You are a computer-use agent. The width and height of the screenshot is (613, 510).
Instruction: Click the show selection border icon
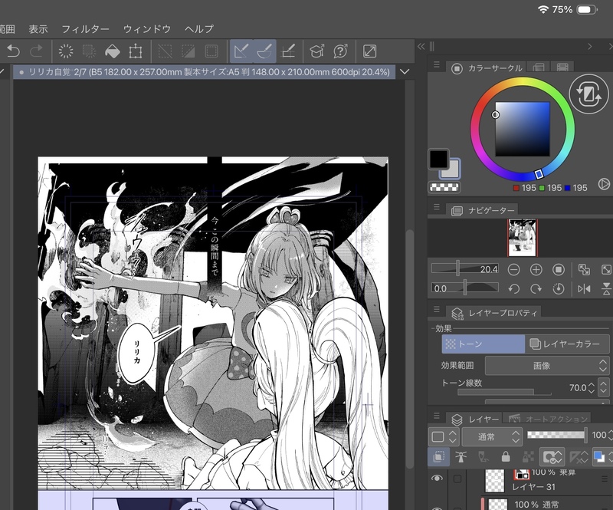click(211, 51)
